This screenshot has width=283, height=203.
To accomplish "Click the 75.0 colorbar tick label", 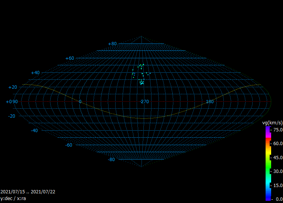I will coord(278,130).
